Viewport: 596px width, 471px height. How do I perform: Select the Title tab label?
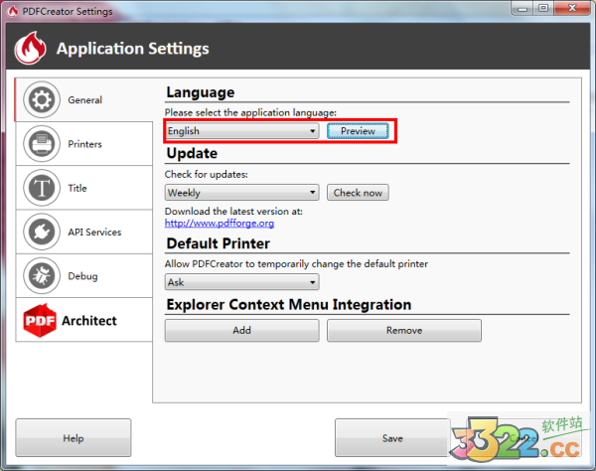tap(77, 188)
